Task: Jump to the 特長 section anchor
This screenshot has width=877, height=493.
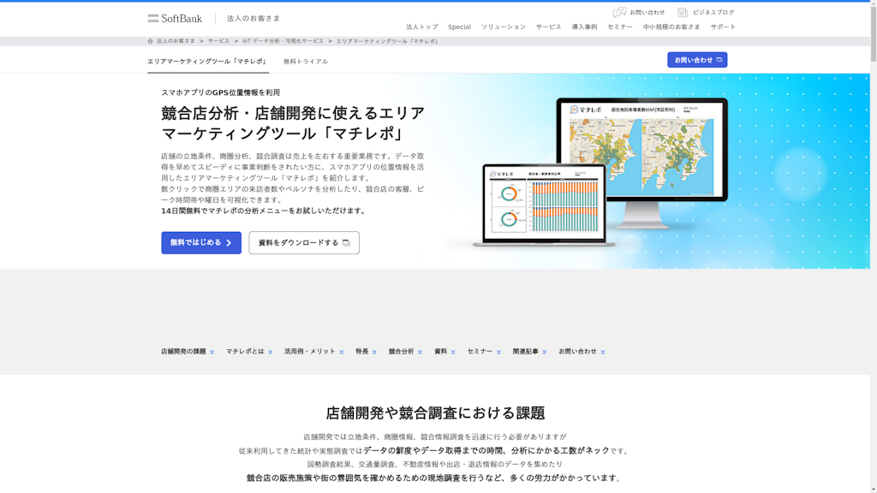Action: [362, 351]
